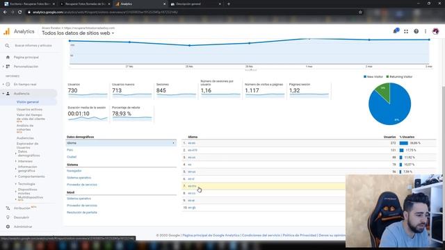445x250 pixels.
Task: Switch to the Descripción general browser tab
Action: click(x=196, y=4)
